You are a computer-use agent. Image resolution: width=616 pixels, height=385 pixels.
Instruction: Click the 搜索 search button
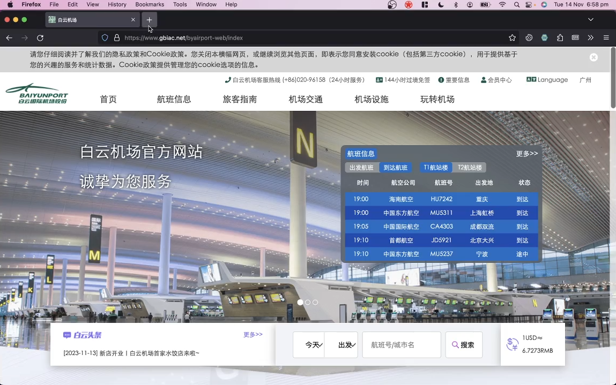tap(463, 345)
